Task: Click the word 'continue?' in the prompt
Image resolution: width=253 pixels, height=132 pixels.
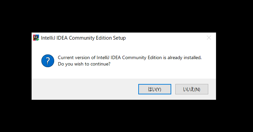Action: coord(100,64)
